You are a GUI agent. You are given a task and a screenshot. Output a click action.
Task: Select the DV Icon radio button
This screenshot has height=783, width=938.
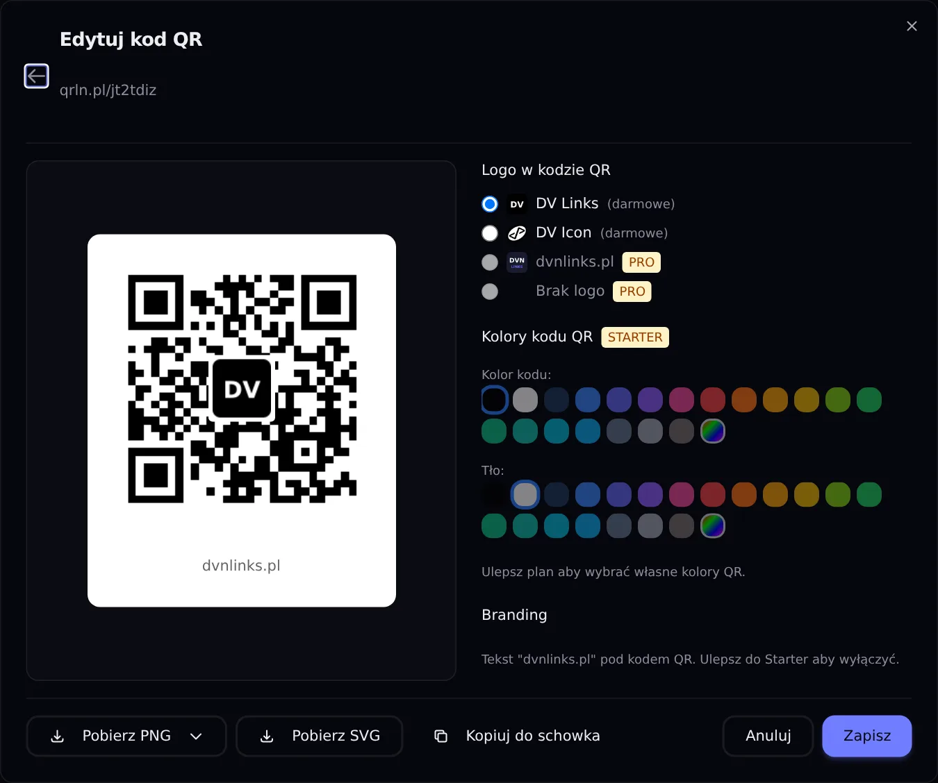(490, 233)
